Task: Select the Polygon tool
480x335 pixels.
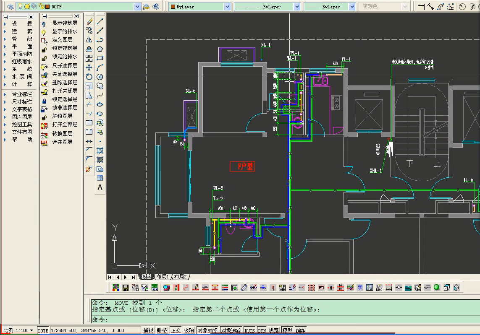Action: (100, 49)
